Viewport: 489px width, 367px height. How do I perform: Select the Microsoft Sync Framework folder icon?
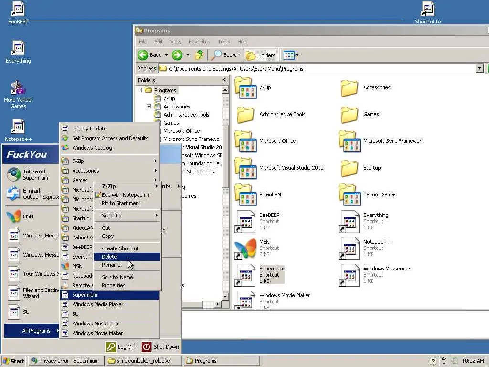[x=350, y=141]
